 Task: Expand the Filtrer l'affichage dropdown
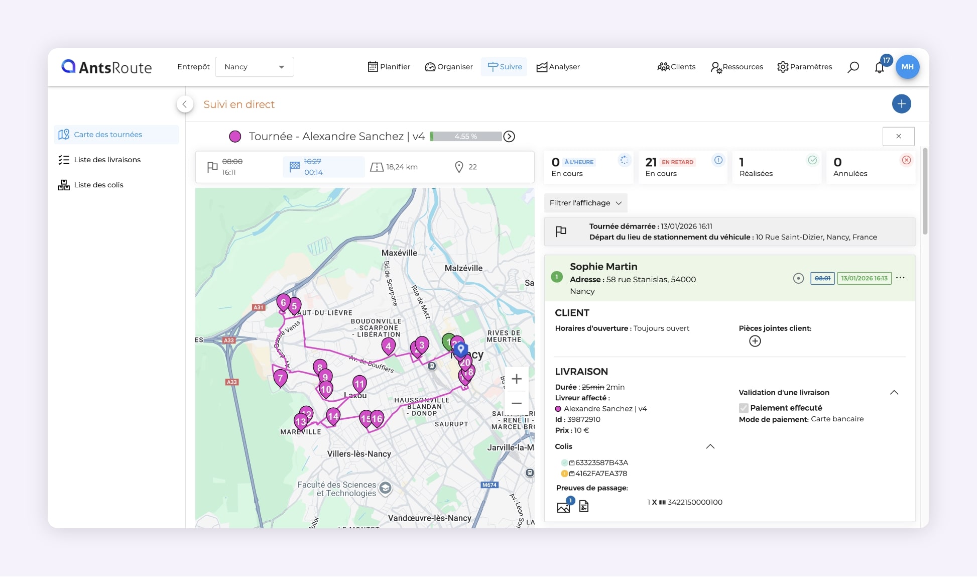[585, 203]
